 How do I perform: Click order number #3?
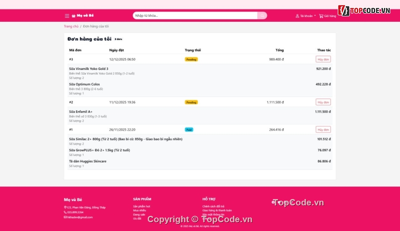(71, 59)
